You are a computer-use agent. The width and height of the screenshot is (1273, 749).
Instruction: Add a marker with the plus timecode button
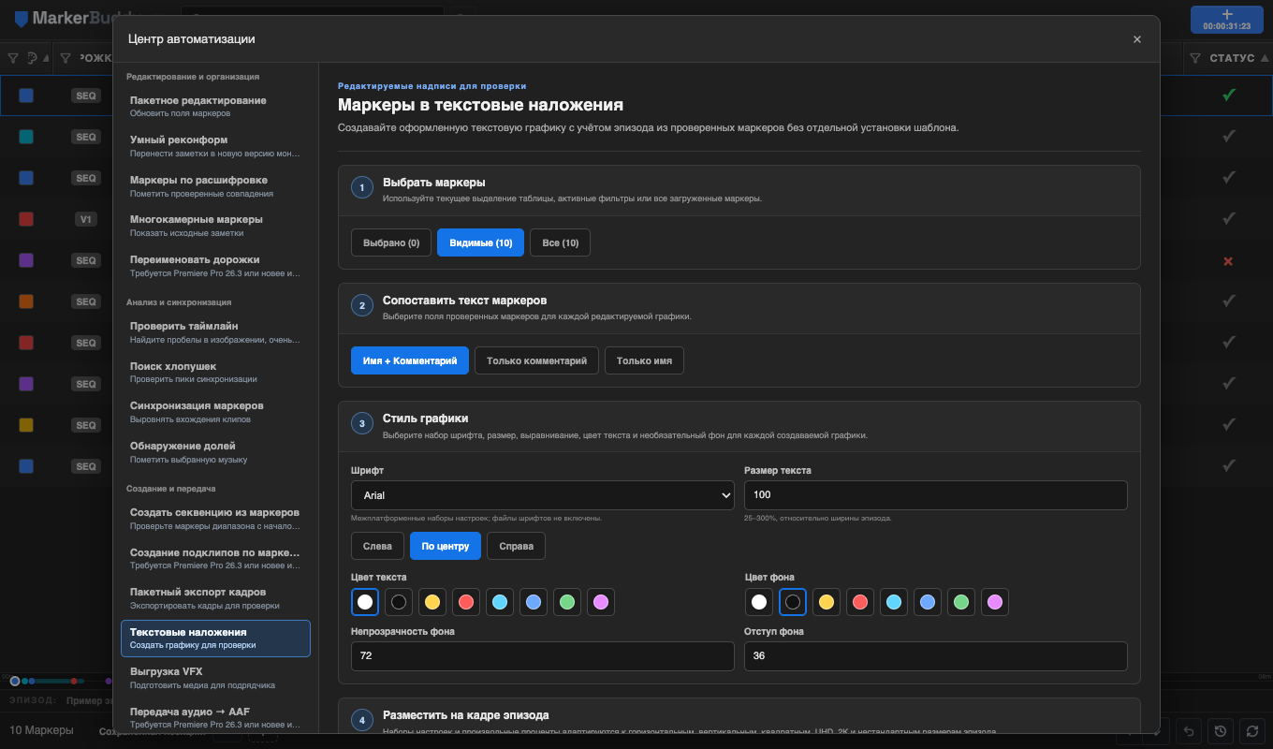(x=1227, y=20)
